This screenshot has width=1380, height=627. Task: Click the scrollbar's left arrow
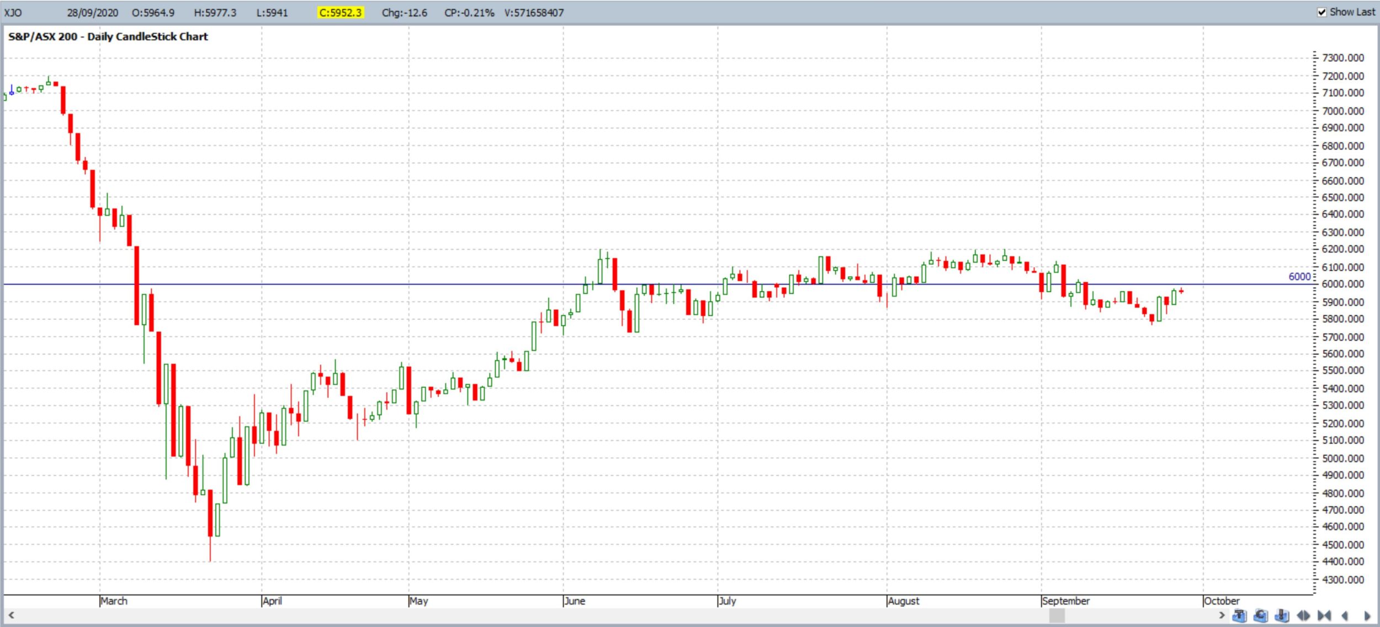point(11,615)
